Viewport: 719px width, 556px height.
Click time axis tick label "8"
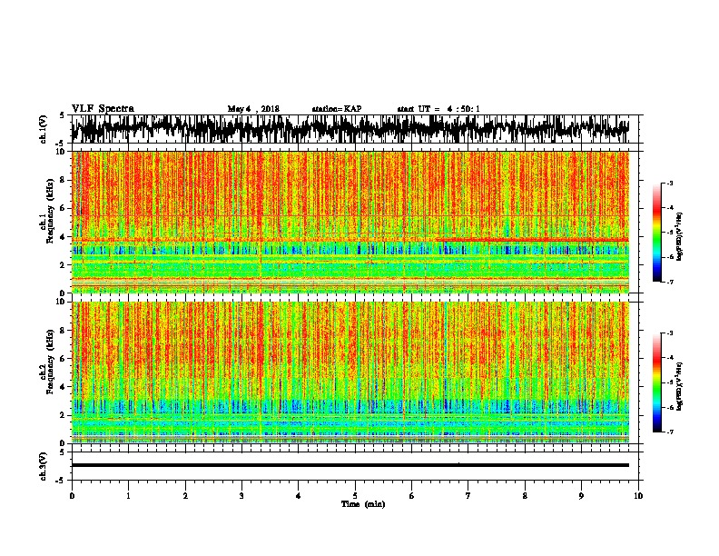coord(525,496)
